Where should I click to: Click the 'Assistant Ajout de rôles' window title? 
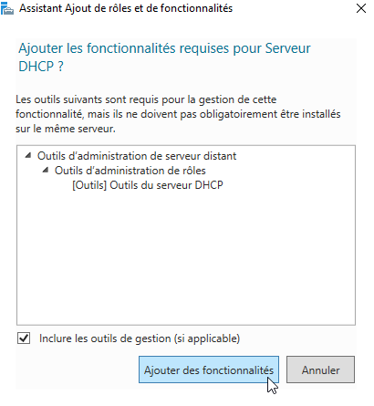click(126, 8)
